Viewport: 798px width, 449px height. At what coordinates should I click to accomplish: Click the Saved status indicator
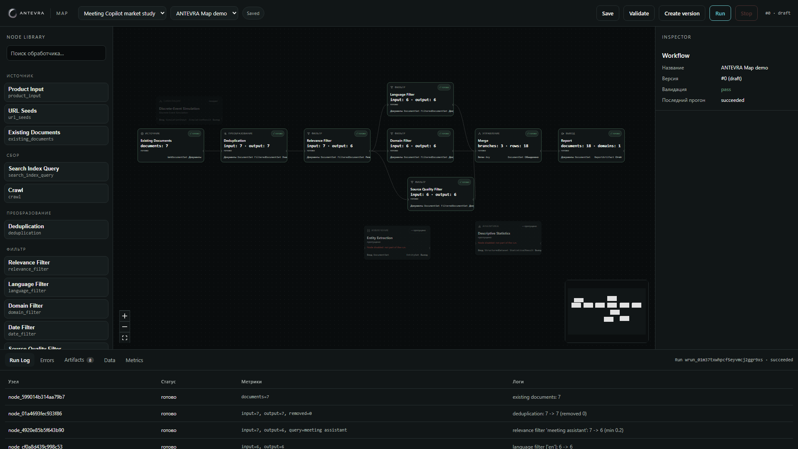pos(253,13)
